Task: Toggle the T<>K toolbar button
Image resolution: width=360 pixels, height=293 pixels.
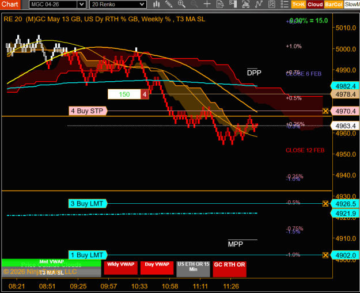Action: [298, 5]
